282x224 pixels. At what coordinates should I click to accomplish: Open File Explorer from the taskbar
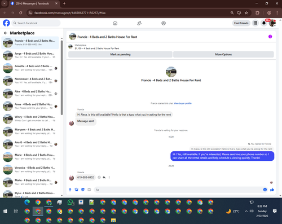coord(113,220)
